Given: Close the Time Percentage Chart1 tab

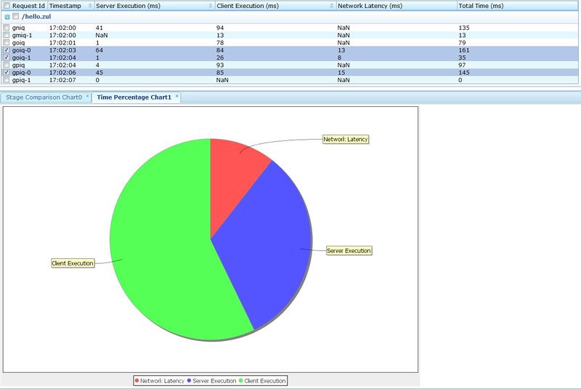Looking at the screenshot, I should pyautogui.click(x=176, y=96).
